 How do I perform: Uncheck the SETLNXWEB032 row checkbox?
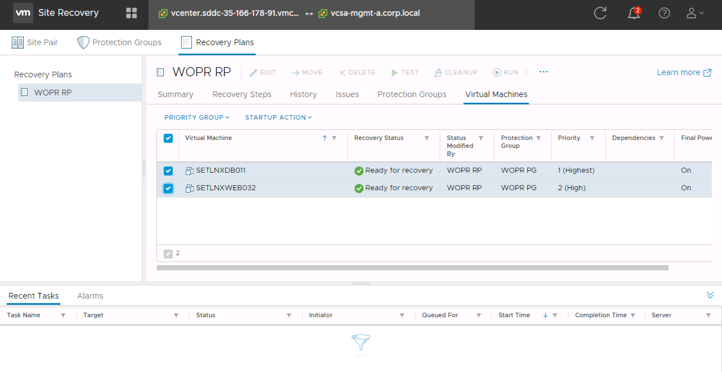click(x=168, y=188)
